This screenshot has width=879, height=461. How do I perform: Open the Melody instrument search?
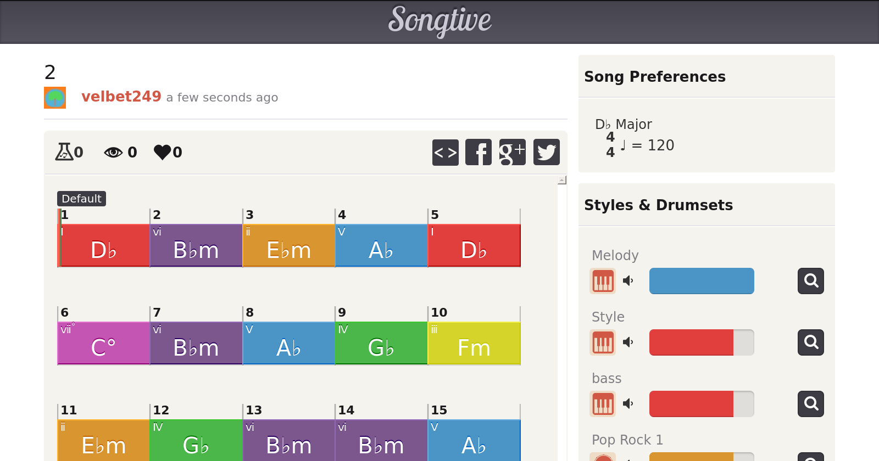(810, 281)
